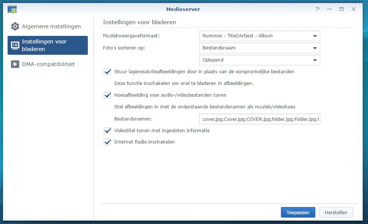Image resolution: width=368 pixels, height=224 pixels.
Task: Uncheck Internet Radio inschakelen
Action: pyautogui.click(x=108, y=142)
